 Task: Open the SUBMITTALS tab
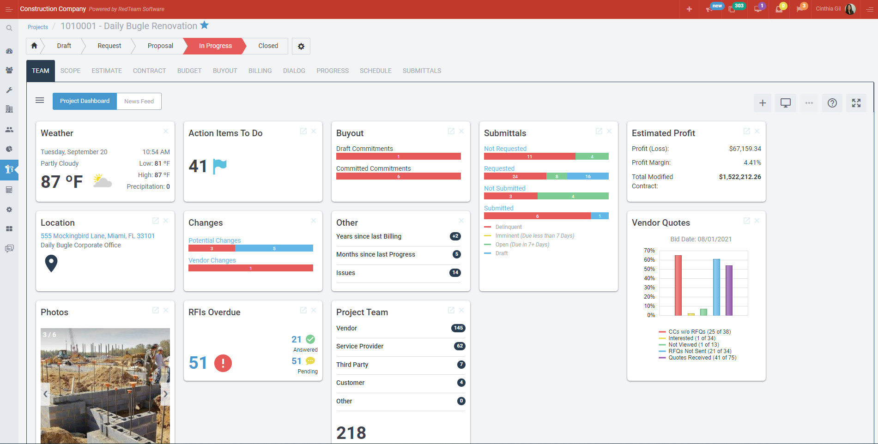[421, 71]
